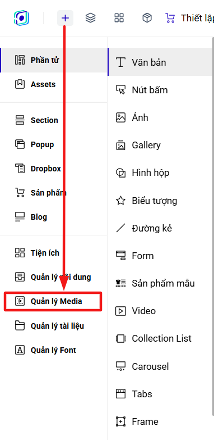The width and height of the screenshot is (214, 440).
Task: Click the shopping cart Thiết lập icon
Action: [170, 18]
